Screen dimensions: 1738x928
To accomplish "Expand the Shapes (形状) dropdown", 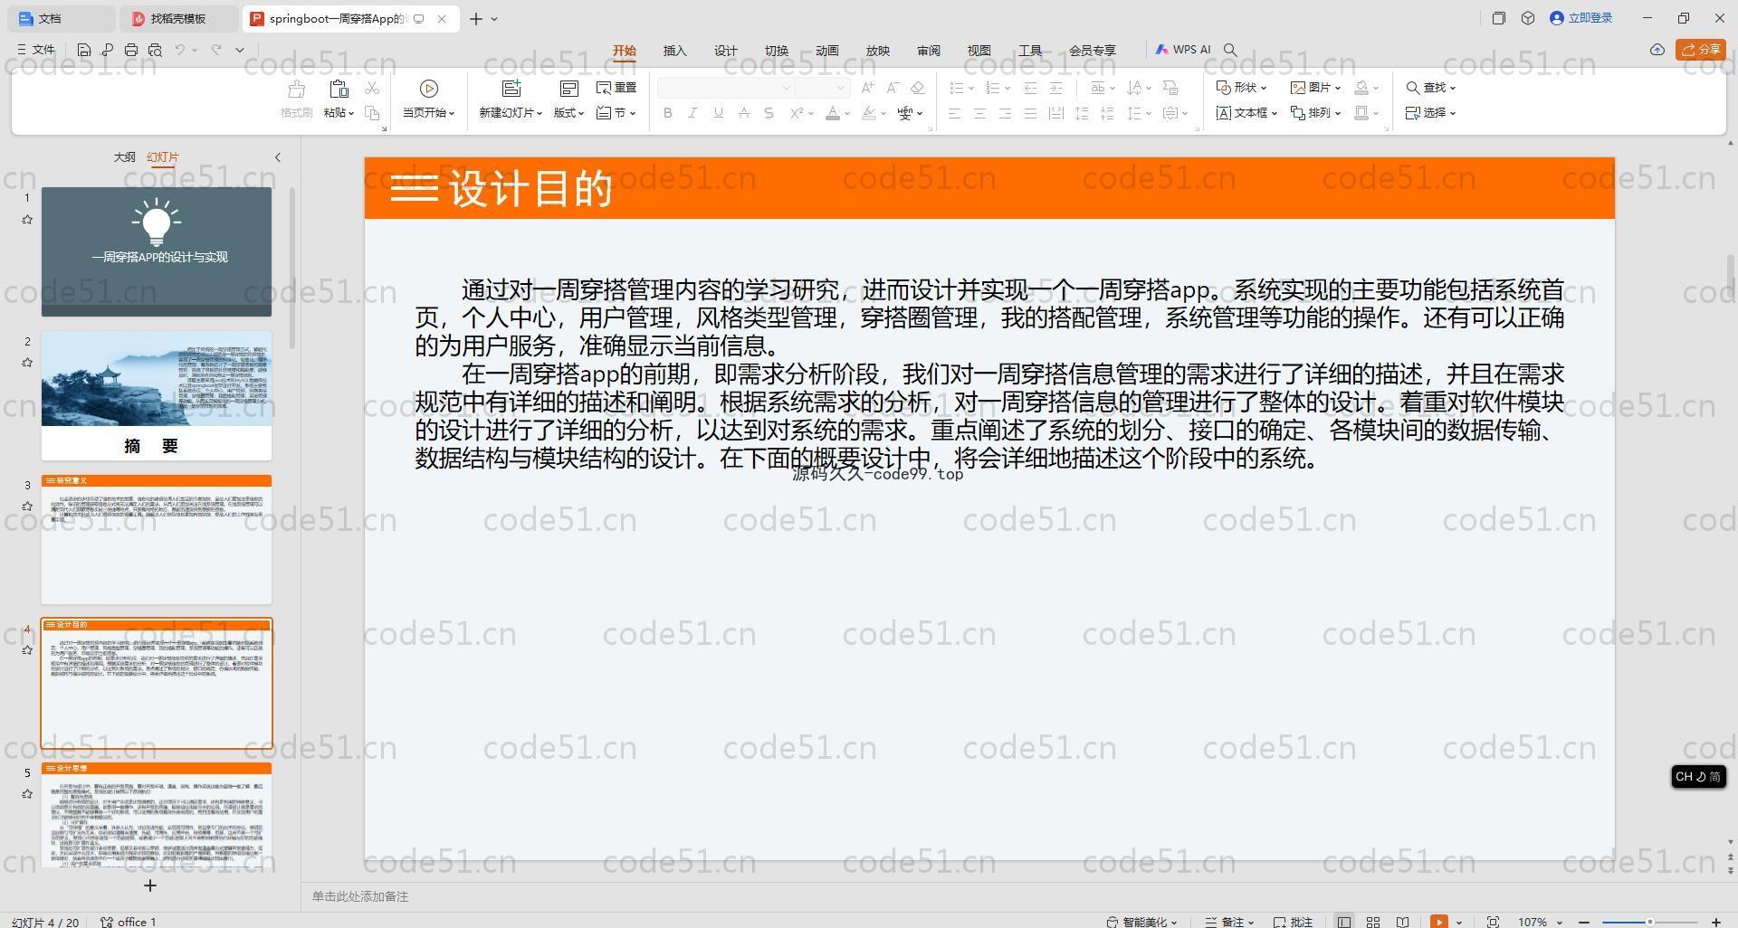I will 1242,88.
